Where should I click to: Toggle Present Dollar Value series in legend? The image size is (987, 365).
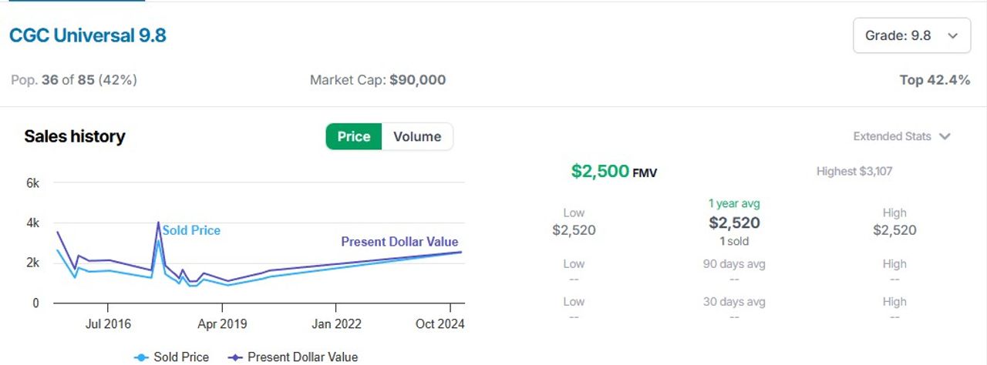293,357
